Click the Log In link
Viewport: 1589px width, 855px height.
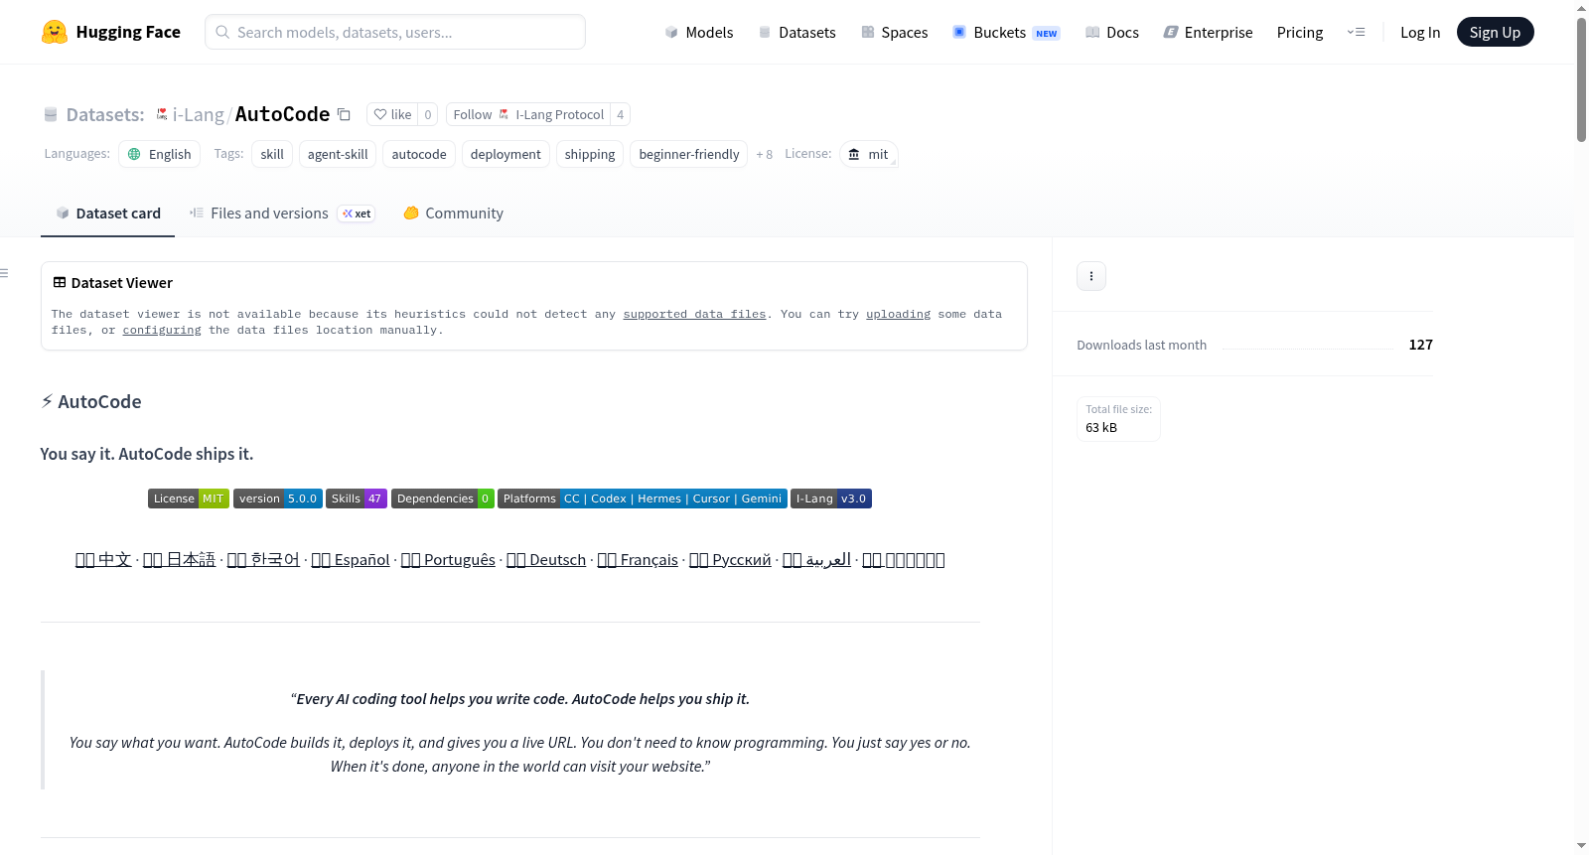pyautogui.click(x=1420, y=32)
